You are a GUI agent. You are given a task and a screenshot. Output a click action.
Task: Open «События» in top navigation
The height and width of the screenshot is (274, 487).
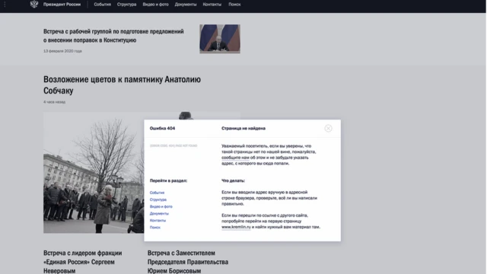click(x=103, y=5)
